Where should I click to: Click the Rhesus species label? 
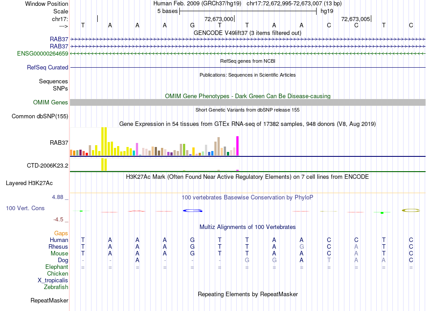pyautogui.click(x=58, y=246)
